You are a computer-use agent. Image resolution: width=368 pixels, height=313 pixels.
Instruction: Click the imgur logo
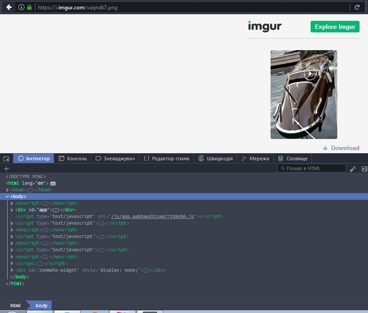tap(265, 27)
